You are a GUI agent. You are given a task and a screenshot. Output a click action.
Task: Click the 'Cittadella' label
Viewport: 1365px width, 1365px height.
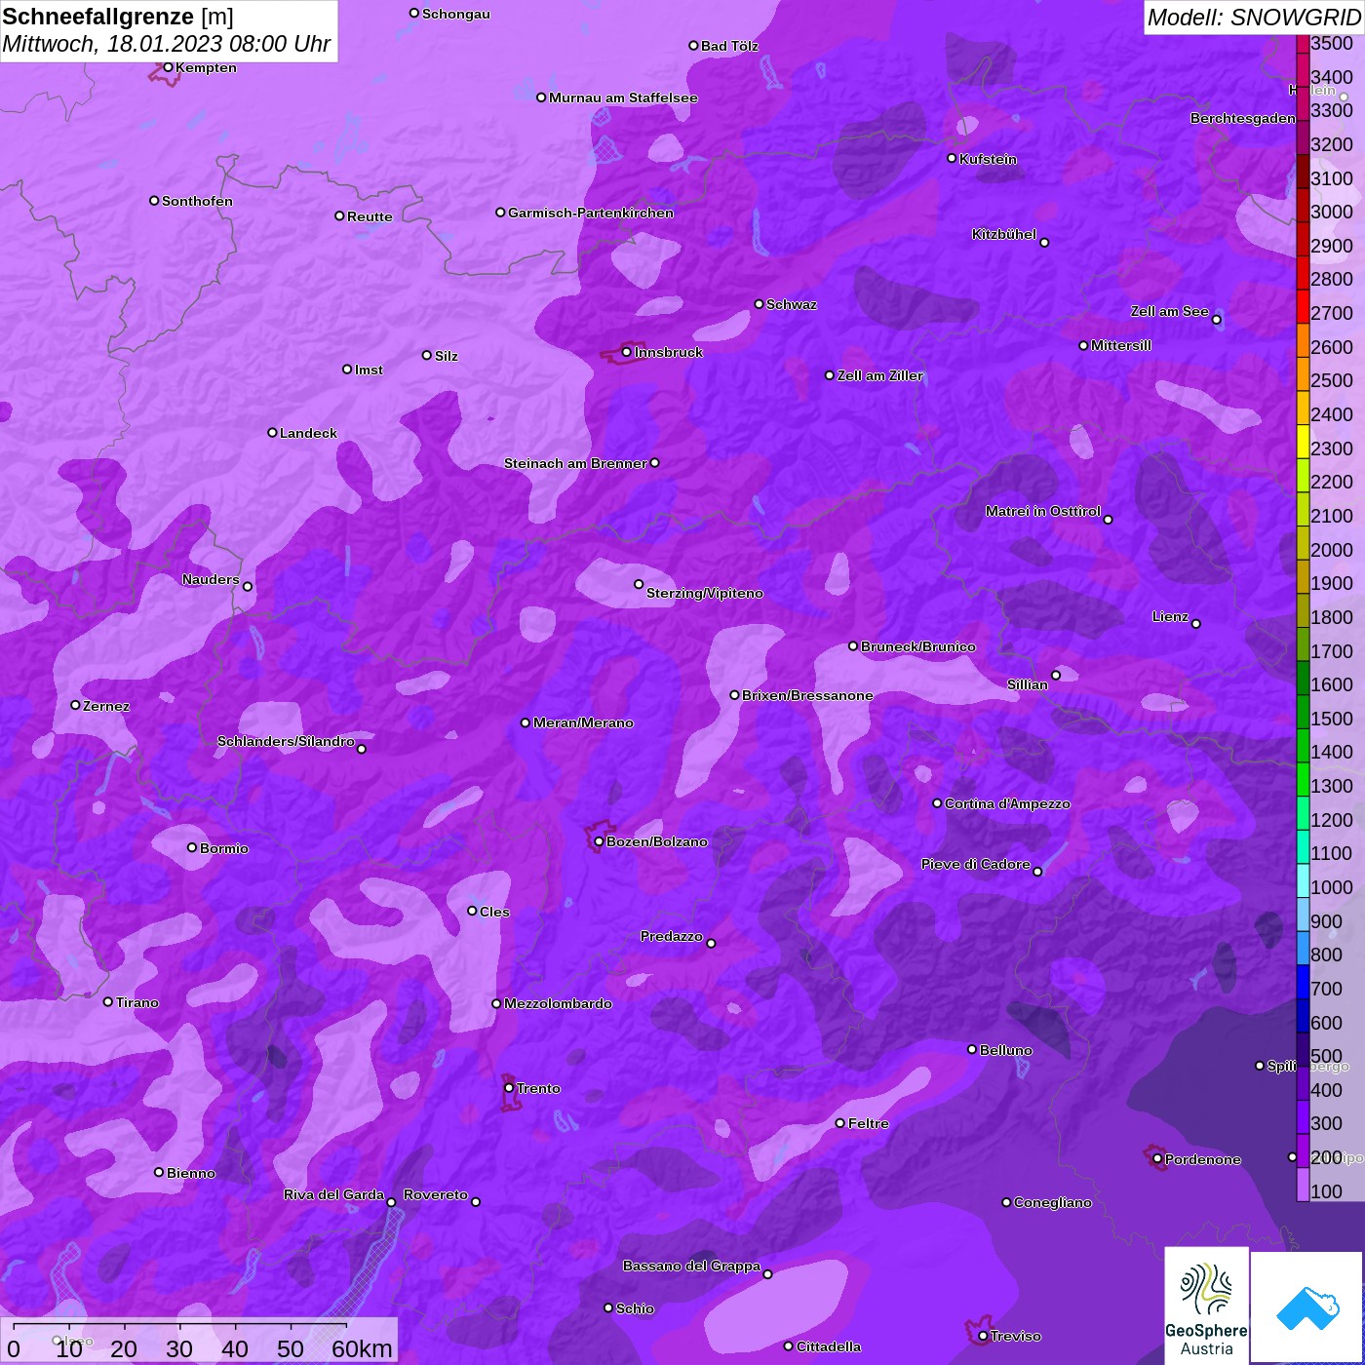[829, 1346]
